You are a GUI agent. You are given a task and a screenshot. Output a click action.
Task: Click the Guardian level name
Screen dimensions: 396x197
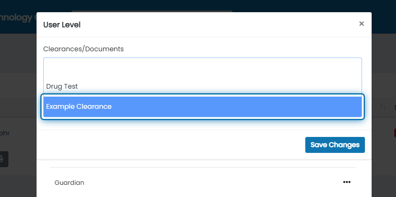69,183
